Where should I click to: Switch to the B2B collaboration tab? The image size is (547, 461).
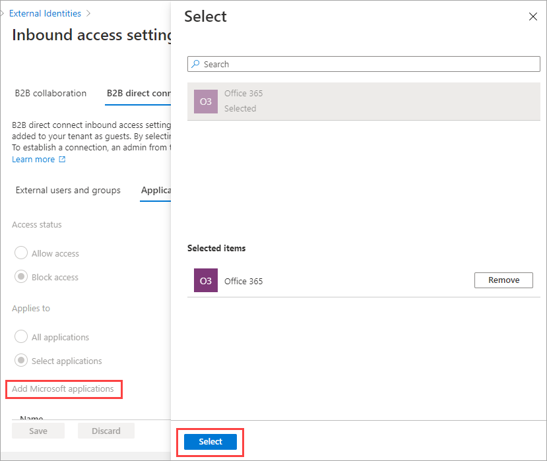(x=50, y=93)
